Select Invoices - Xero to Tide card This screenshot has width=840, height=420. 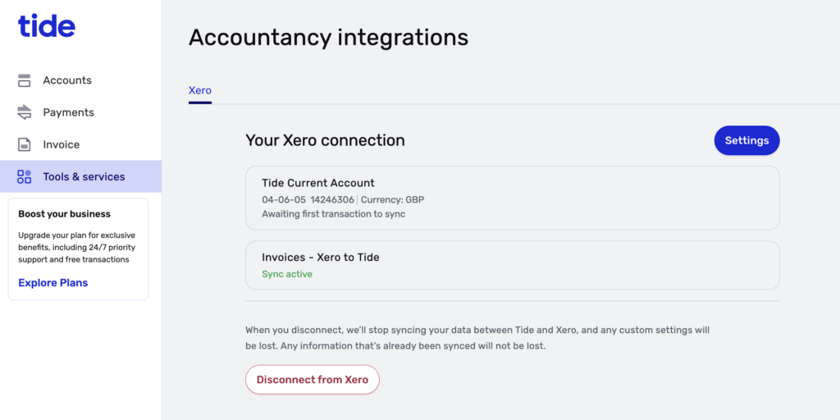click(x=512, y=265)
